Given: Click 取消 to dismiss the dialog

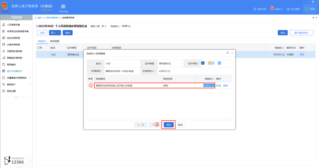Looking at the screenshot, I should click(180, 125).
